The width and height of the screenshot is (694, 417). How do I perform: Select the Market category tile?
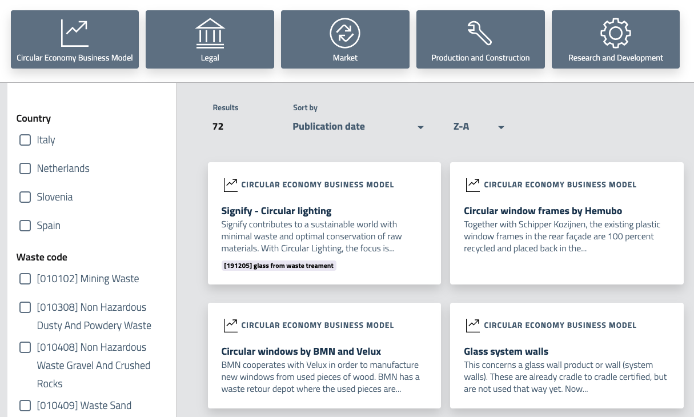345,39
